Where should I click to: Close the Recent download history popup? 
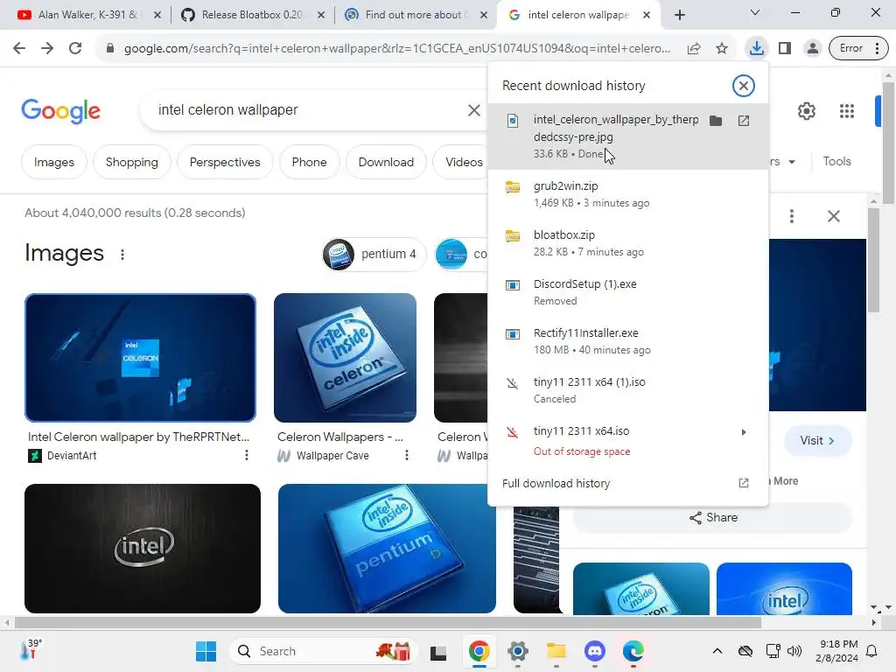743,86
